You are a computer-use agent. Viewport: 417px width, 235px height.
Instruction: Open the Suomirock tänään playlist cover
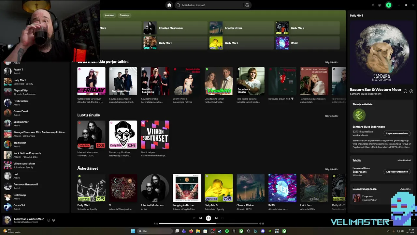click(251, 81)
